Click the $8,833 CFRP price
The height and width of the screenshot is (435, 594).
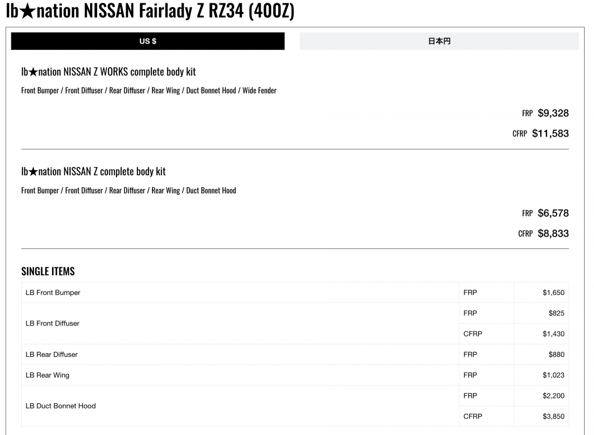click(x=553, y=234)
